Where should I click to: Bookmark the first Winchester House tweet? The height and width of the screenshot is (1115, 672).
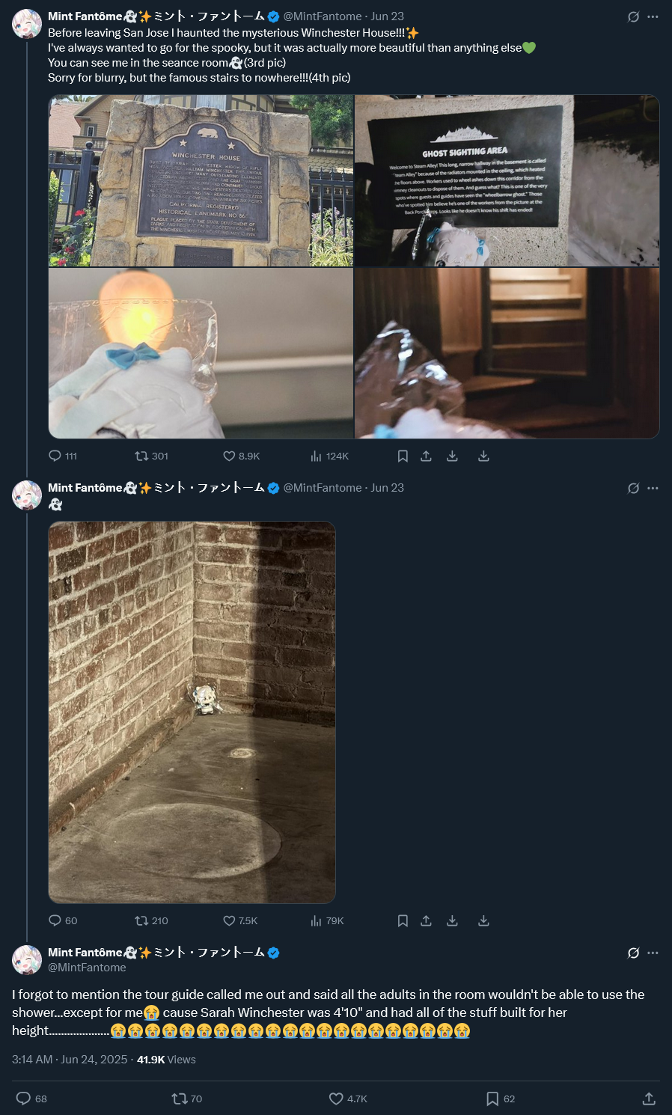pyautogui.click(x=403, y=456)
